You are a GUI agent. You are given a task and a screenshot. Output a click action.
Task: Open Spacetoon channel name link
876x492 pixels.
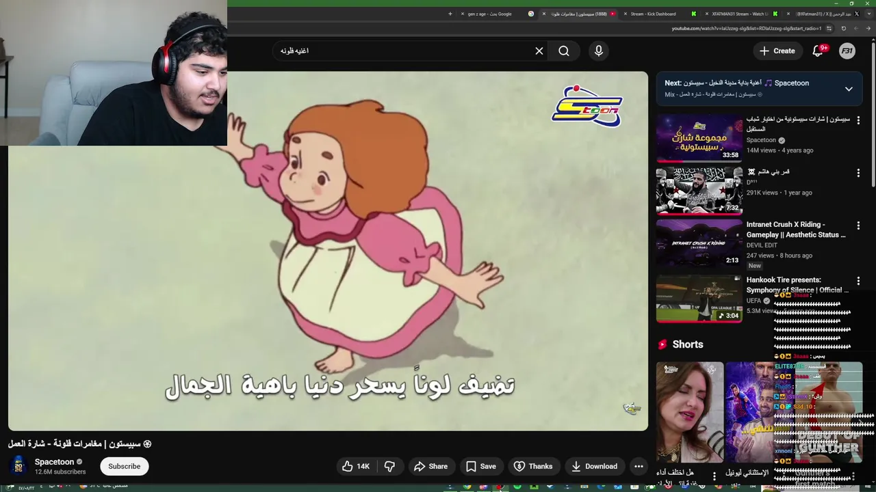[x=54, y=462]
